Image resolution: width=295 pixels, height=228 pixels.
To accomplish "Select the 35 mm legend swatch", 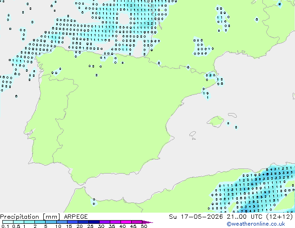I will 115,222.
